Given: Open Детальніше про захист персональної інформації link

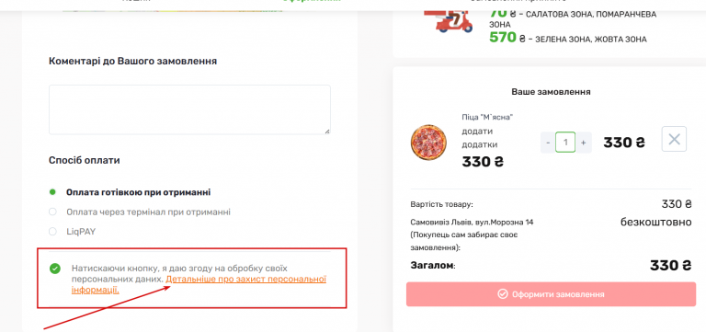Looking at the screenshot, I should [199, 284].
